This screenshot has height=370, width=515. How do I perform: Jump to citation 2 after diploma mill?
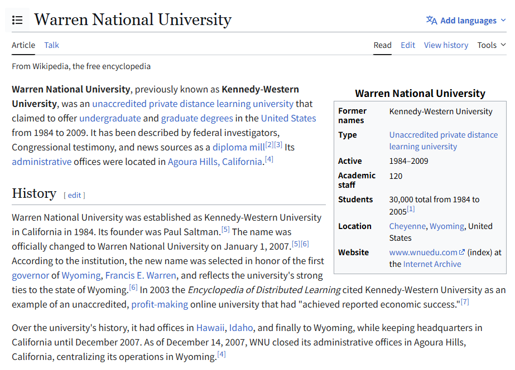[269, 145]
